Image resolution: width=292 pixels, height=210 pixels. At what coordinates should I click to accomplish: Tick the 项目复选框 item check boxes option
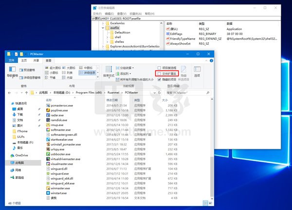click(x=159, y=68)
